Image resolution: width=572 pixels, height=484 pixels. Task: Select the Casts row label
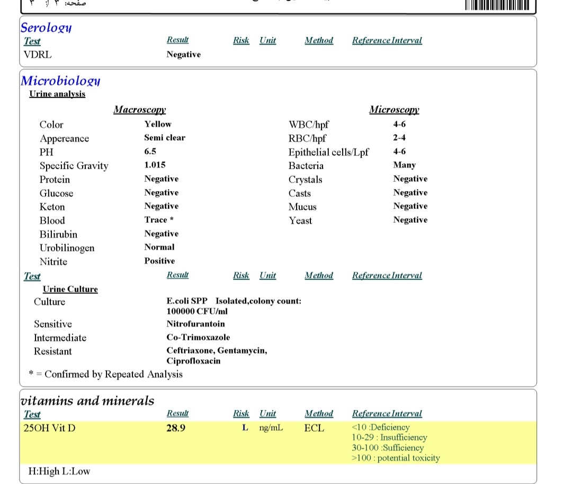click(299, 193)
